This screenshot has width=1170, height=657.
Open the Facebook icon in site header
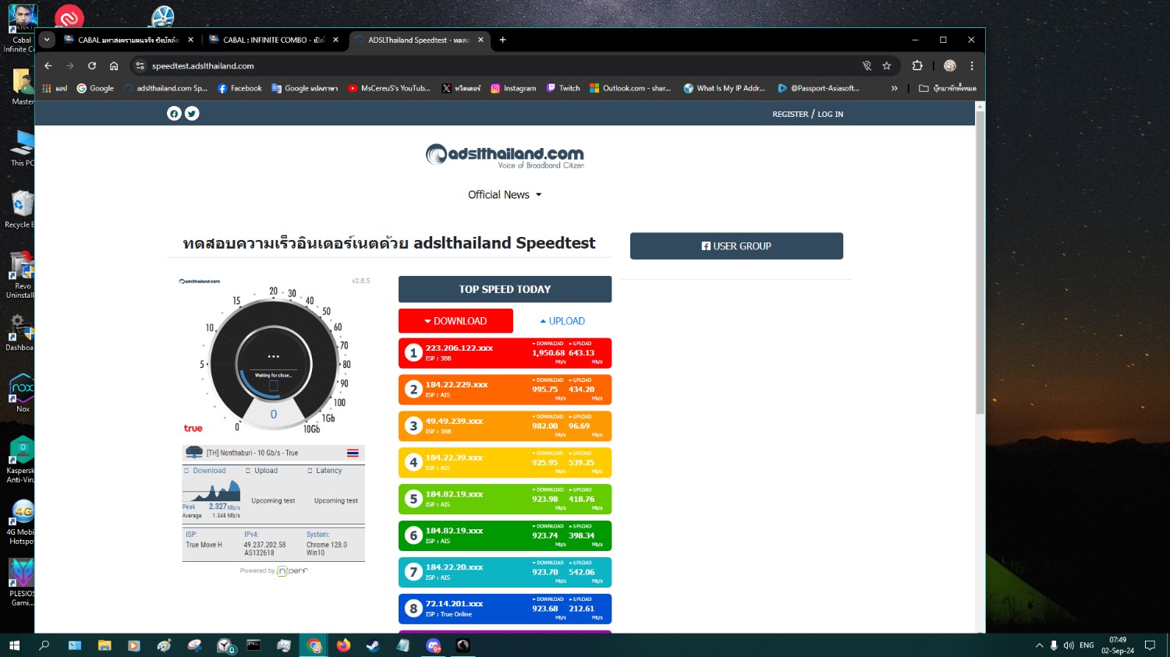point(174,114)
